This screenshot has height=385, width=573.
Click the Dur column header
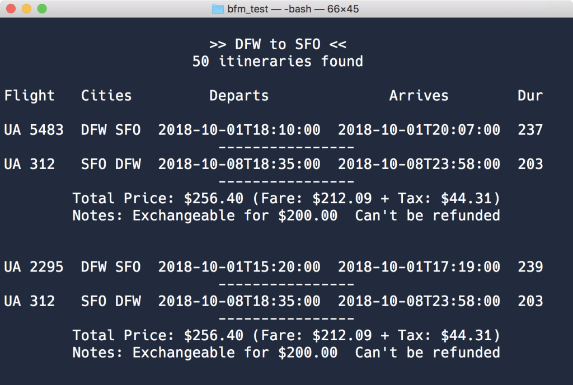[530, 96]
